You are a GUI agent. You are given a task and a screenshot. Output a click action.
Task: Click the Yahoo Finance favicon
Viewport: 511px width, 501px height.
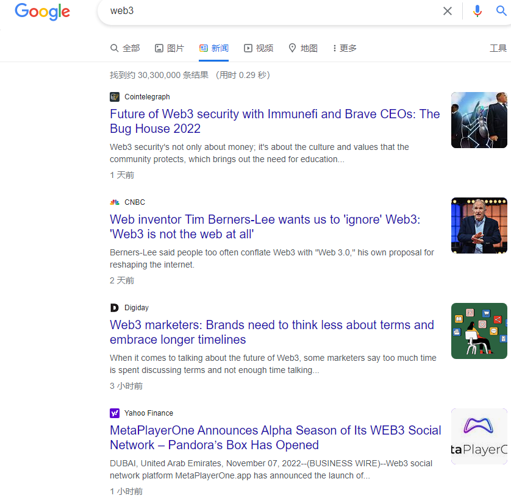[x=115, y=413]
